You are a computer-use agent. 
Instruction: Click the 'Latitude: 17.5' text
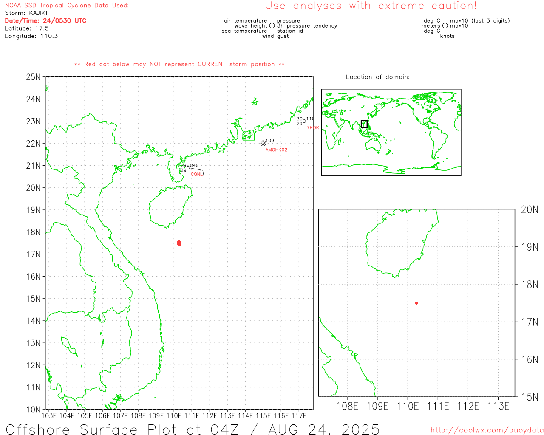pyautogui.click(x=27, y=28)
